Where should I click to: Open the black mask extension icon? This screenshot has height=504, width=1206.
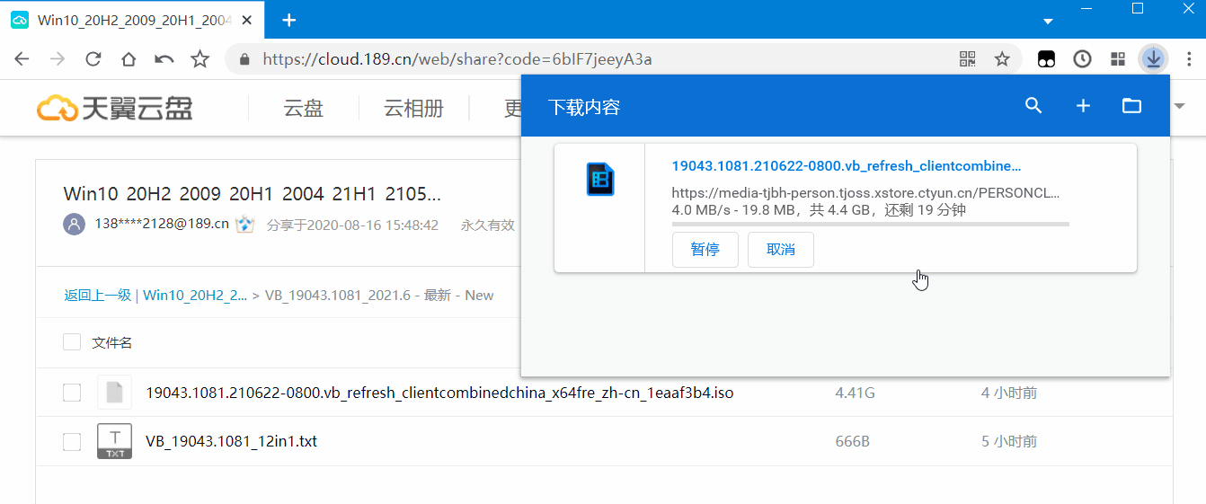point(1047,59)
